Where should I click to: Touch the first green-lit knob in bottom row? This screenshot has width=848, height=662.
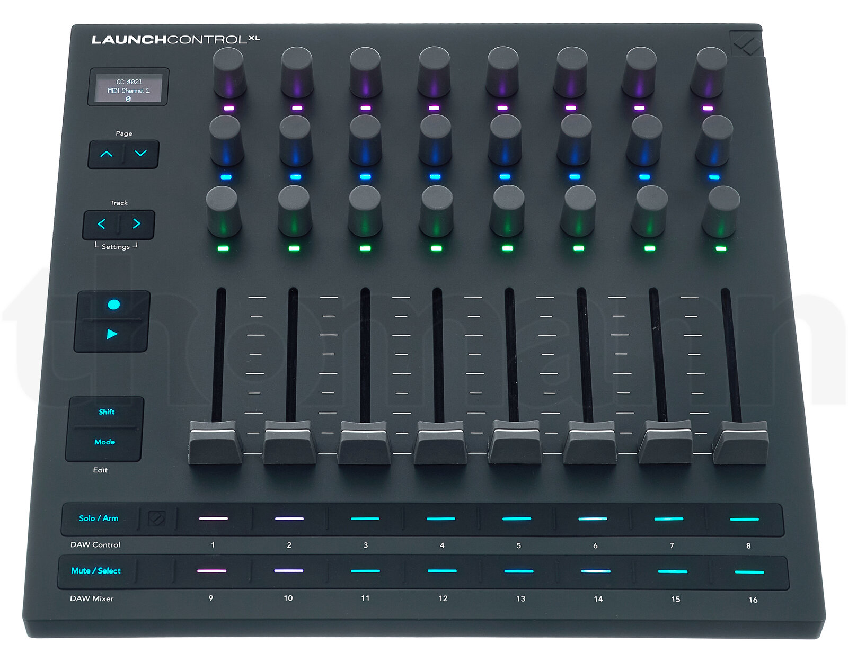(x=224, y=211)
